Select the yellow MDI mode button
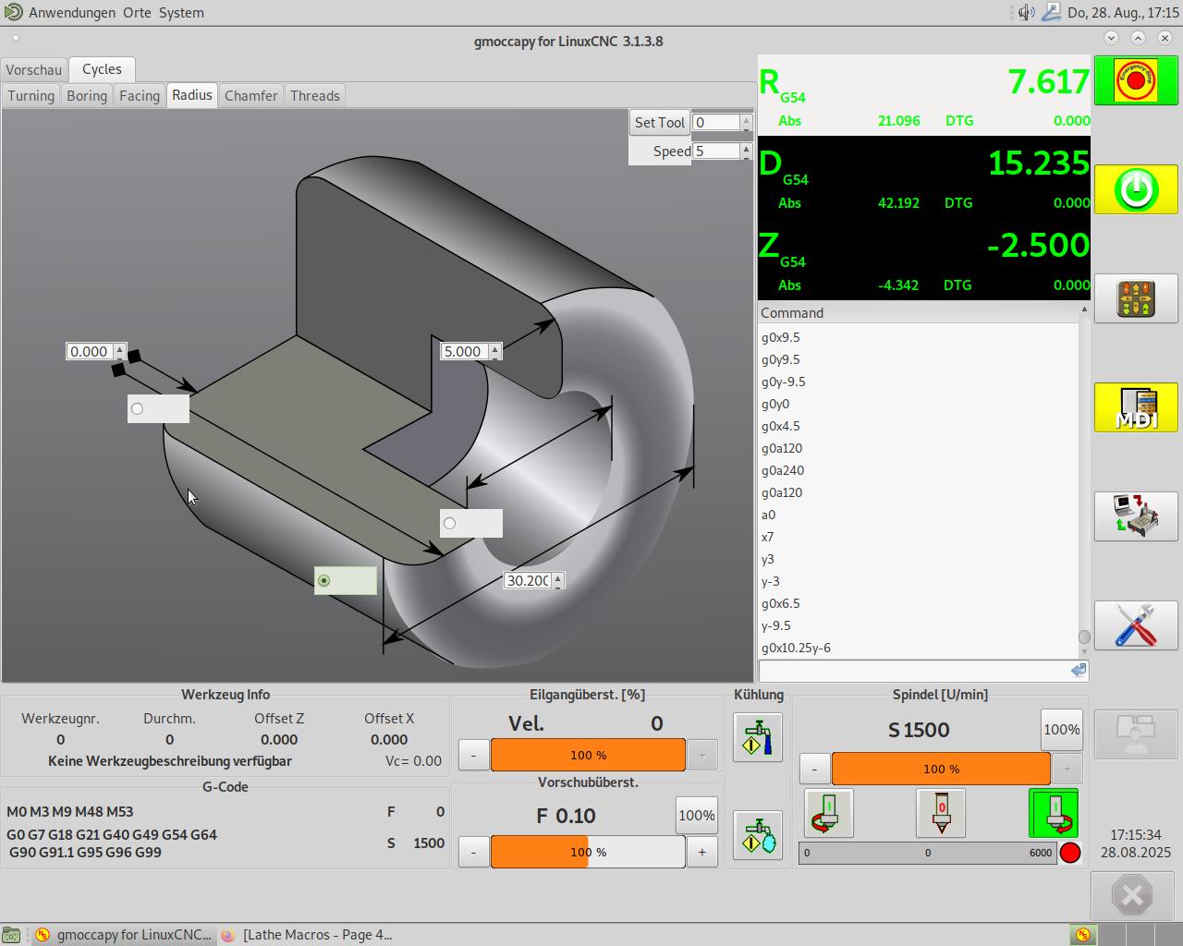The width and height of the screenshot is (1183, 946). tap(1136, 407)
